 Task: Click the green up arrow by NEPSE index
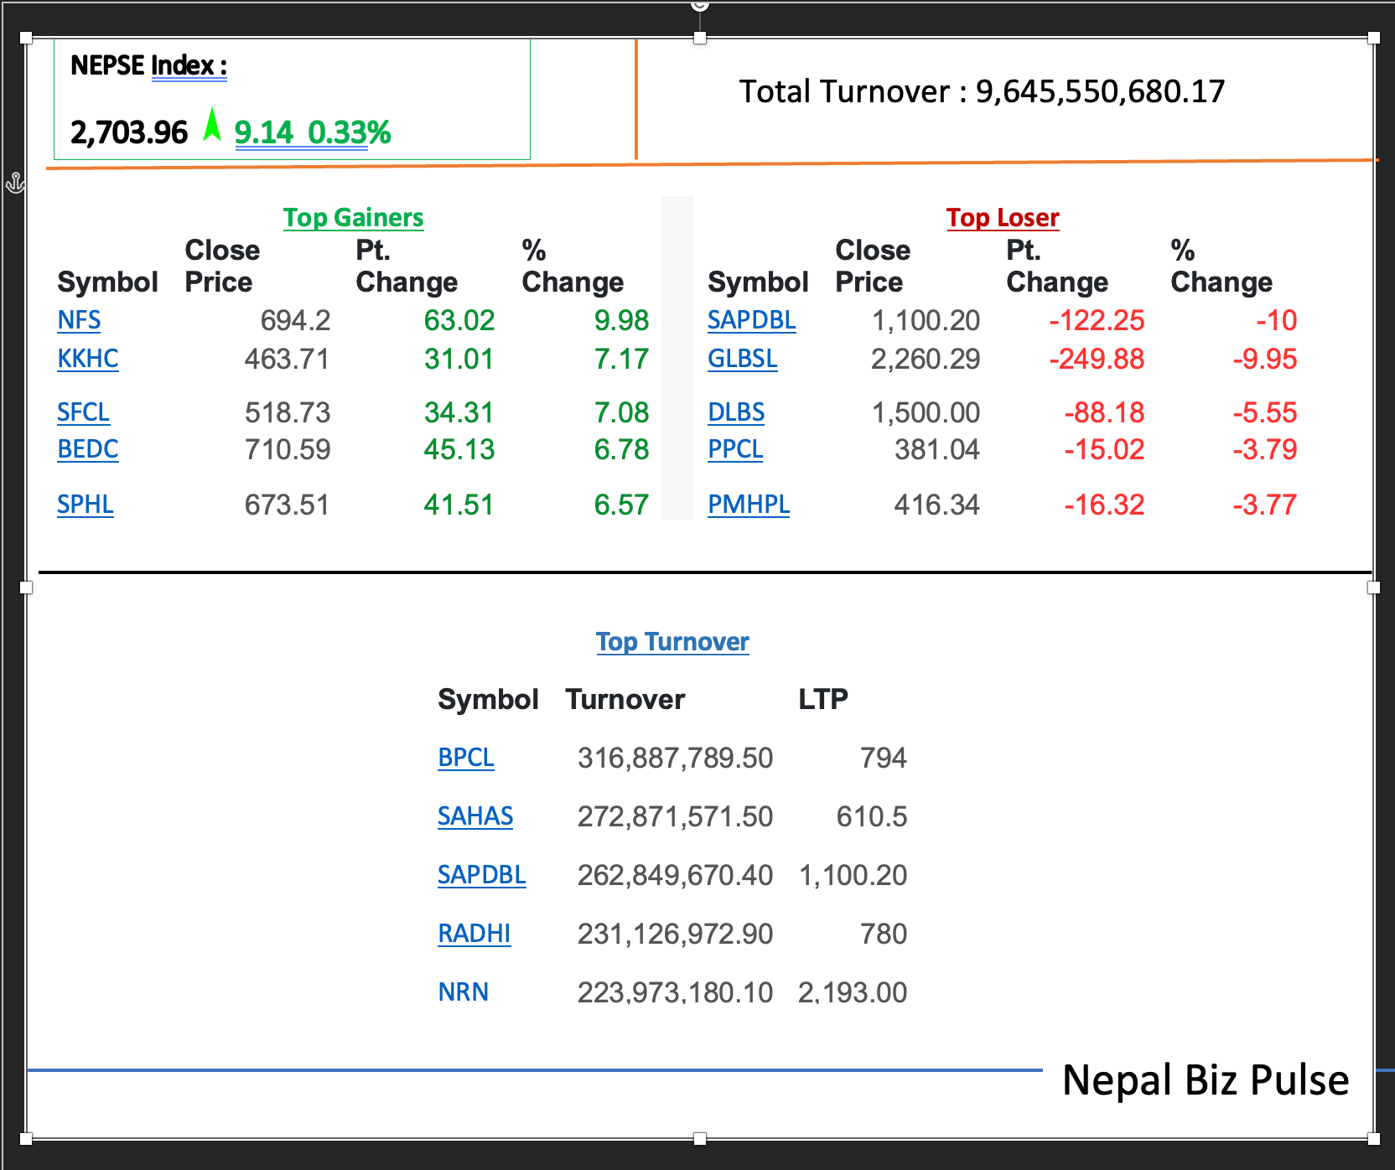(x=213, y=126)
